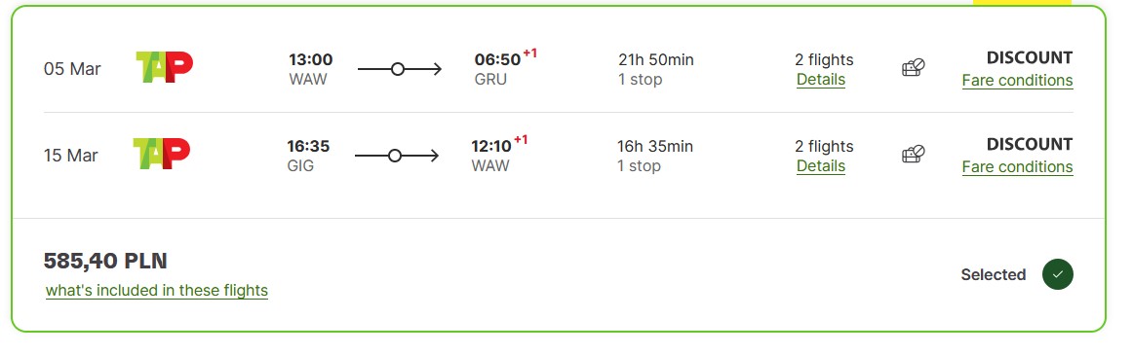Click baggage icon for the 15 Mar flight

pos(914,155)
